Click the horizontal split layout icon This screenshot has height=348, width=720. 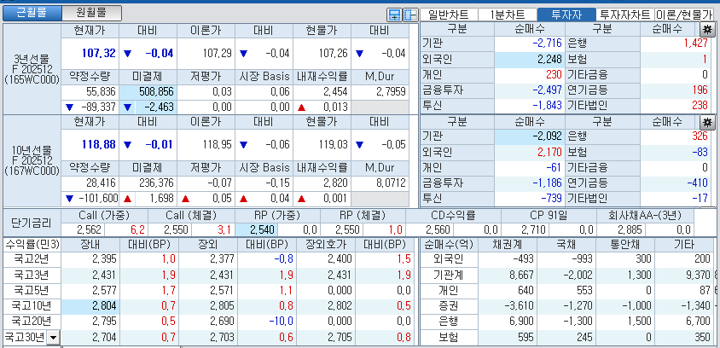coord(394,14)
